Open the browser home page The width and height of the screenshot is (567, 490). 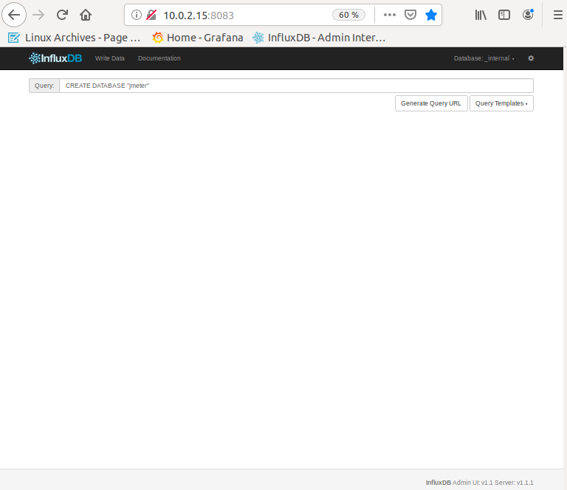86,15
